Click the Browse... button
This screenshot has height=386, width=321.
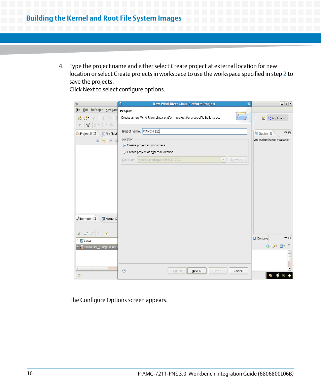237,159
